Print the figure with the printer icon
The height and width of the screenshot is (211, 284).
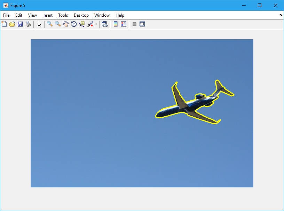pos(28,24)
